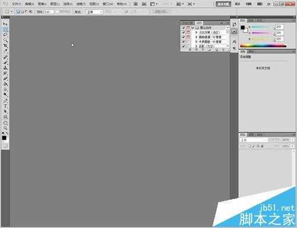Screen dimensions: 297x228
Task: Toggle Quick Mask mode at toolbox bottom
Action: 5,146
